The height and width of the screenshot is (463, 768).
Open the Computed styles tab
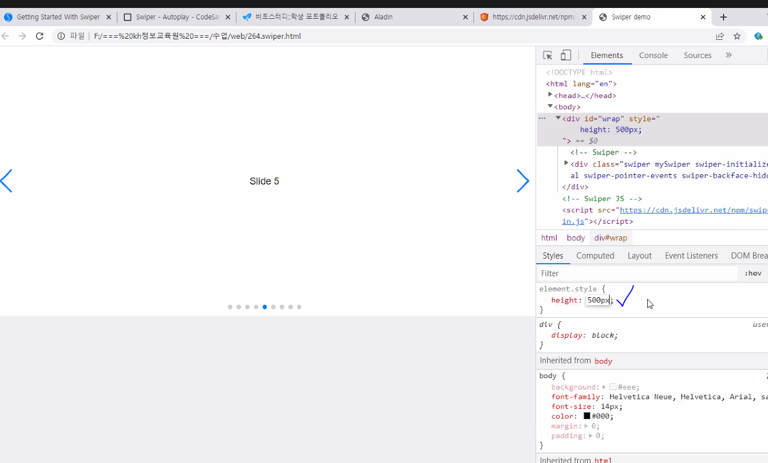[595, 256]
